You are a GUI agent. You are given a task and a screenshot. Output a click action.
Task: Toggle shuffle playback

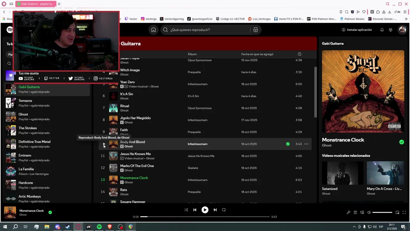(186, 210)
